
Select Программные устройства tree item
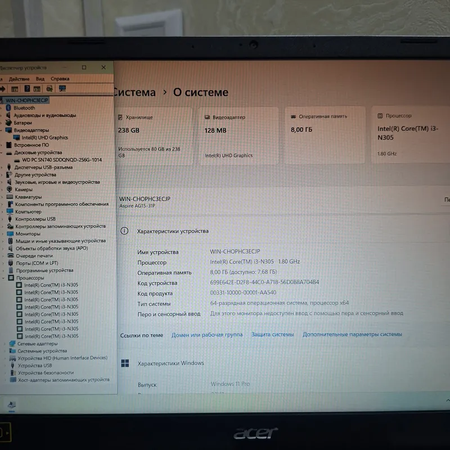[x=44, y=271]
